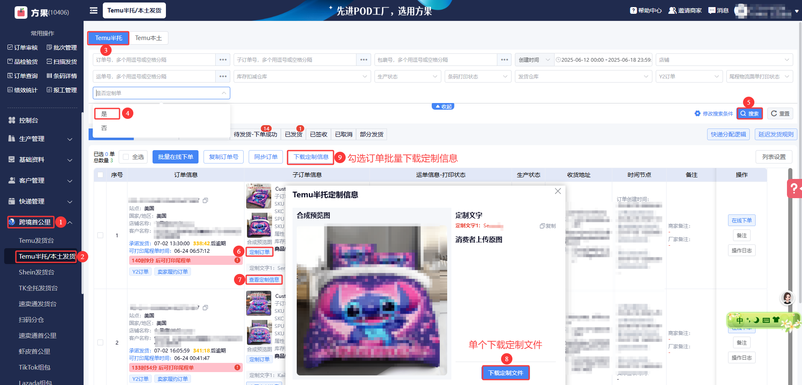The width and height of the screenshot is (802, 385).
Task: Select the 已签收 status tab
Action: (318, 134)
